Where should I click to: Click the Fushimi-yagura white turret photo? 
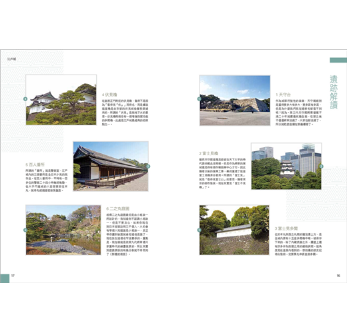click(61, 100)
